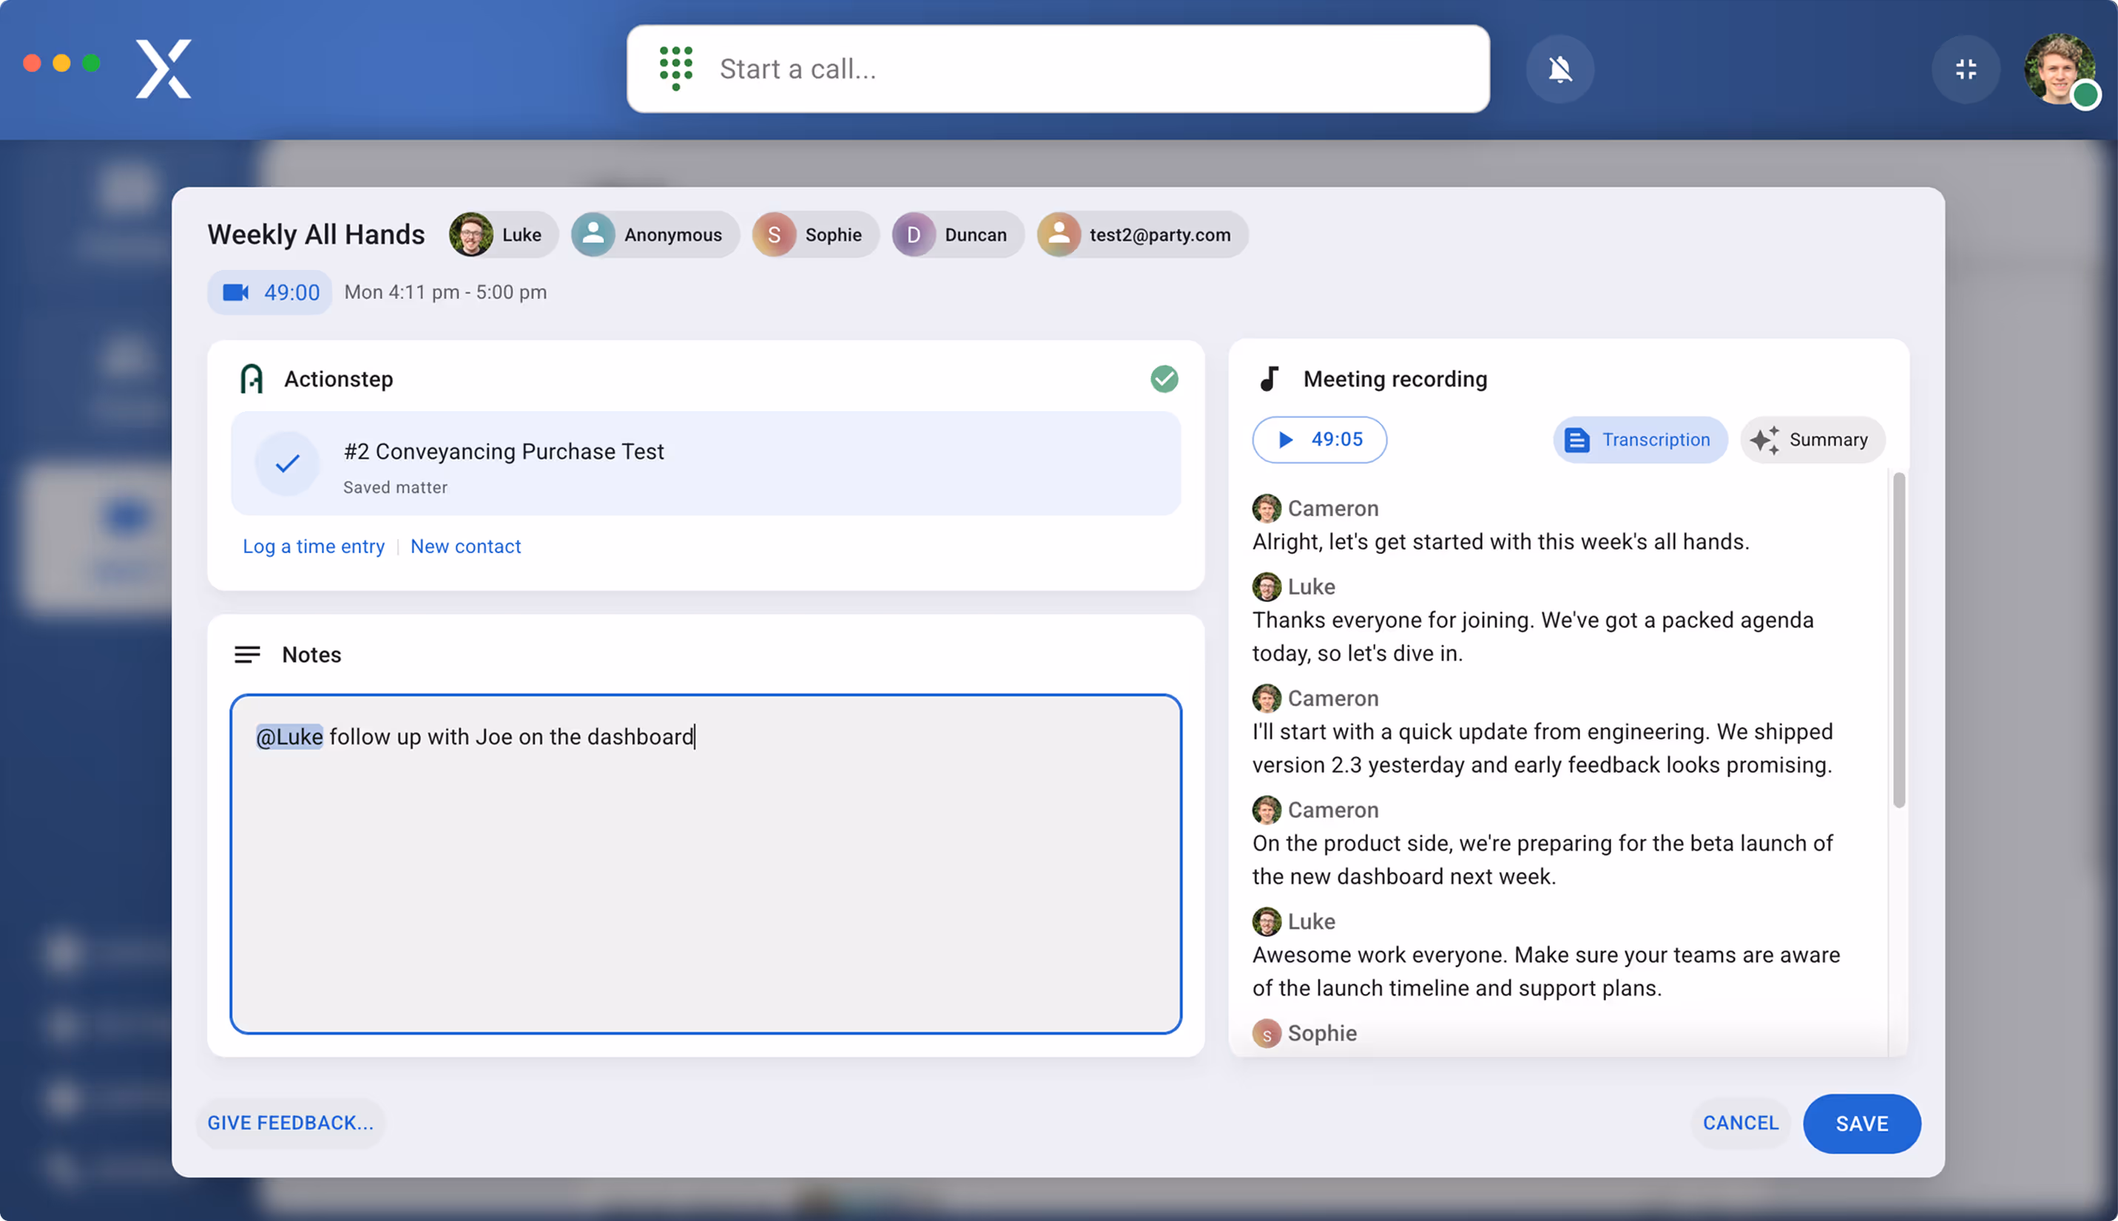Click the 'Saved matter' label

395,487
